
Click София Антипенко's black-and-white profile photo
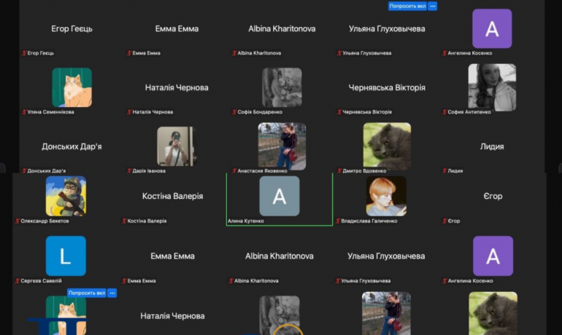(492, 87)
